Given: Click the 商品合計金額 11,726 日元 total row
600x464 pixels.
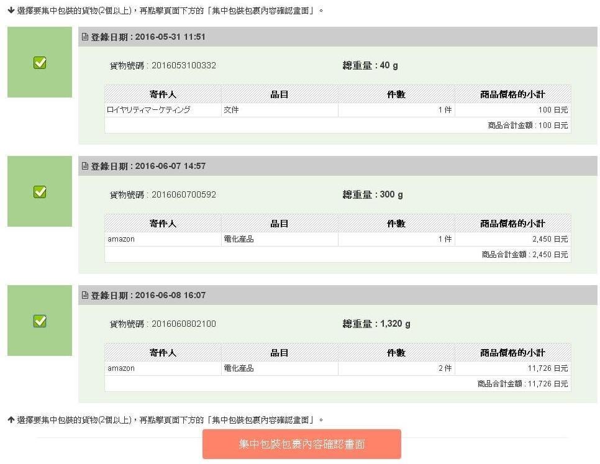Looking at the screenshot, I should 522,384.
